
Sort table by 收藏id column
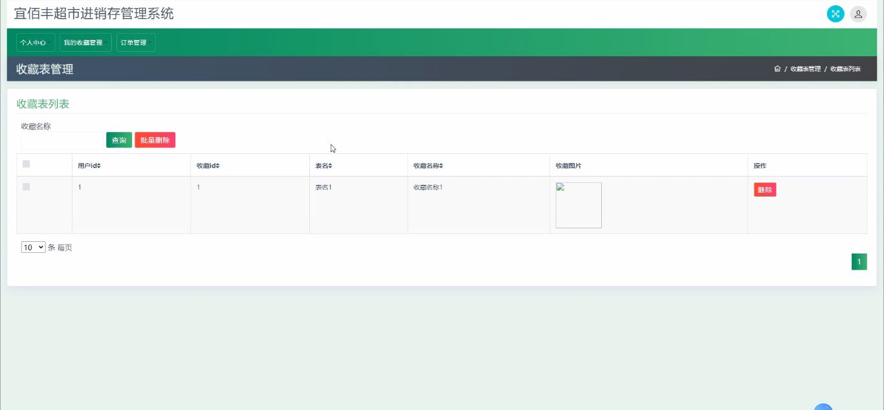click(208, 166)
